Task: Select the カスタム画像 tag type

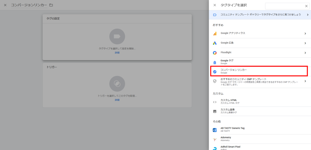Action: [260, 111]
